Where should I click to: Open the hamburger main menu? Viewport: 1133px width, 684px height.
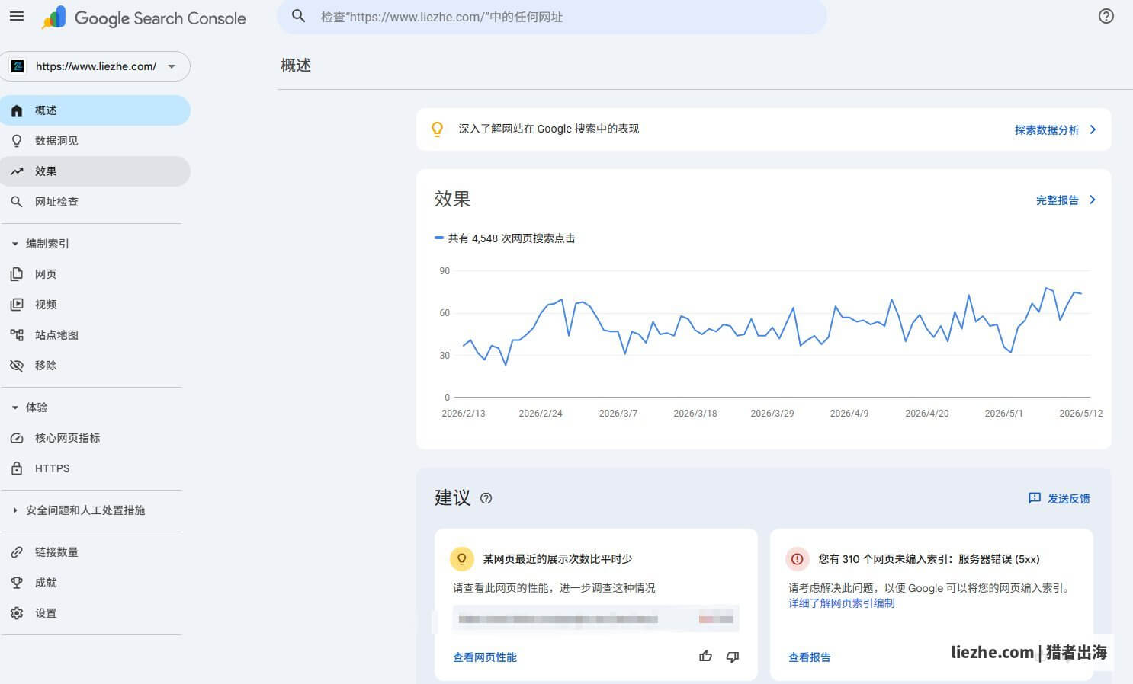click(17, 16)
